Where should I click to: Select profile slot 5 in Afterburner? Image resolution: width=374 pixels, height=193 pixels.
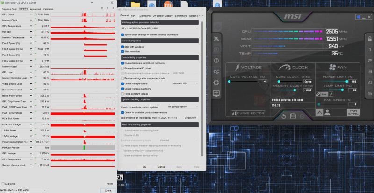pos(370,93)
